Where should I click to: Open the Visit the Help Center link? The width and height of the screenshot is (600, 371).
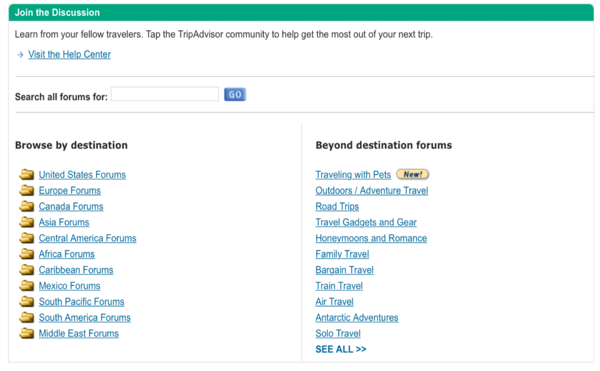(69, 54)
